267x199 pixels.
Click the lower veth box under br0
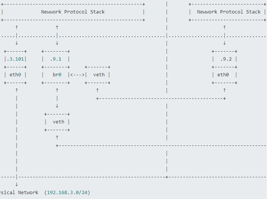(x=58, y=122)
